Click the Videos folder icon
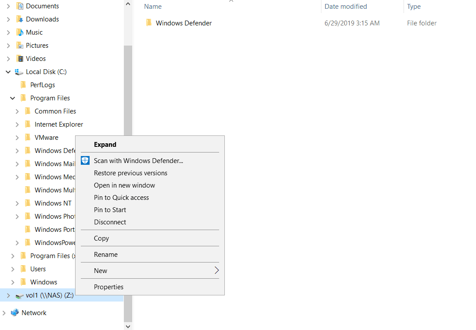This screenshot has height=330, width=476. [19, 59]
